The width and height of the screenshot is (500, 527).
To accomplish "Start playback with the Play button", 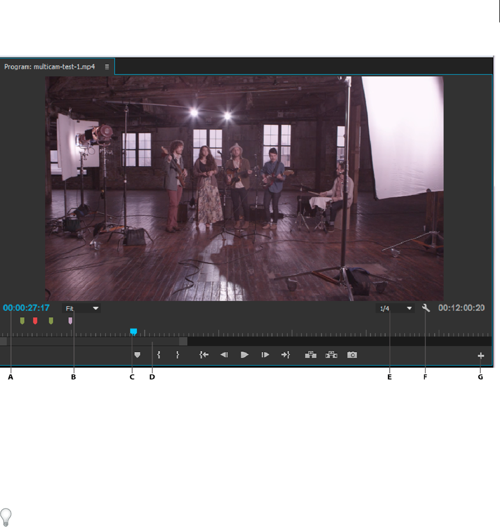I will [x=245, y=355].
